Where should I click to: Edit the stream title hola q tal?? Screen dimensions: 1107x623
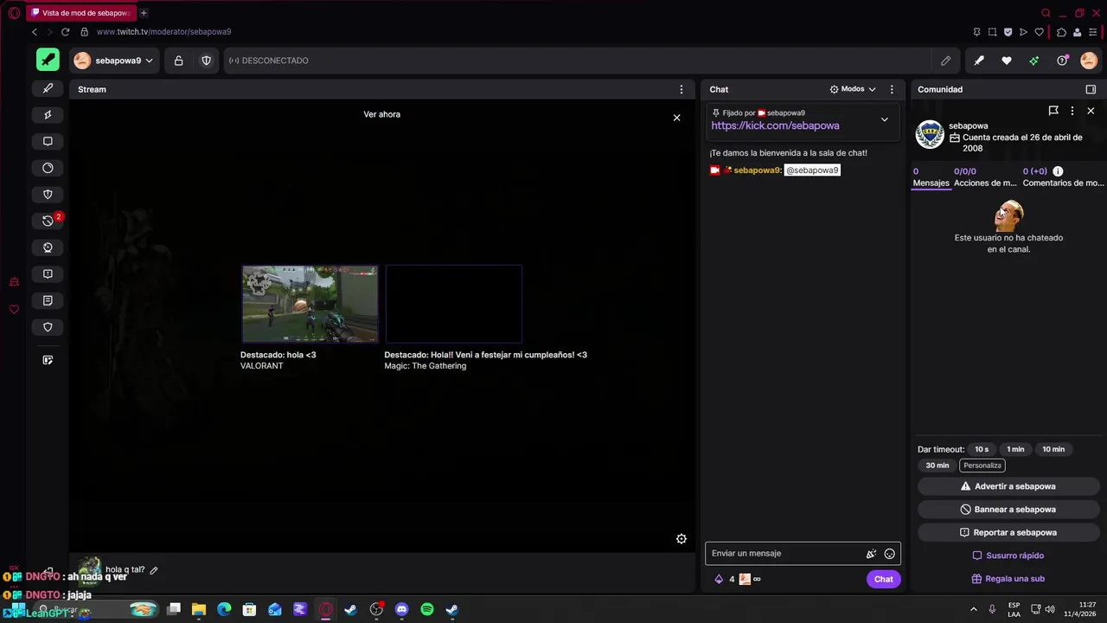click(x=154, y=570)
